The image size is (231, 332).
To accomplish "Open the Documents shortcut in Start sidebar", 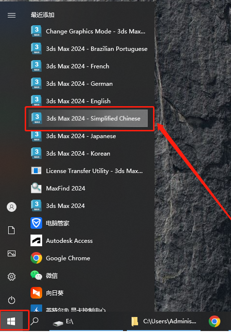I will (12, 230).
